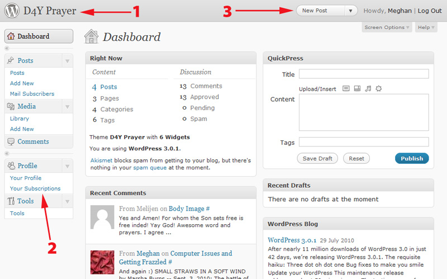Open the 6 Tags count in Right Now
447x279 pixels.
pyautogui.click(x=103, y=120)
